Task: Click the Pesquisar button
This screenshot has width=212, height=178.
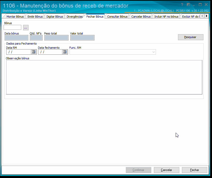Action: (x=190, y=37)
